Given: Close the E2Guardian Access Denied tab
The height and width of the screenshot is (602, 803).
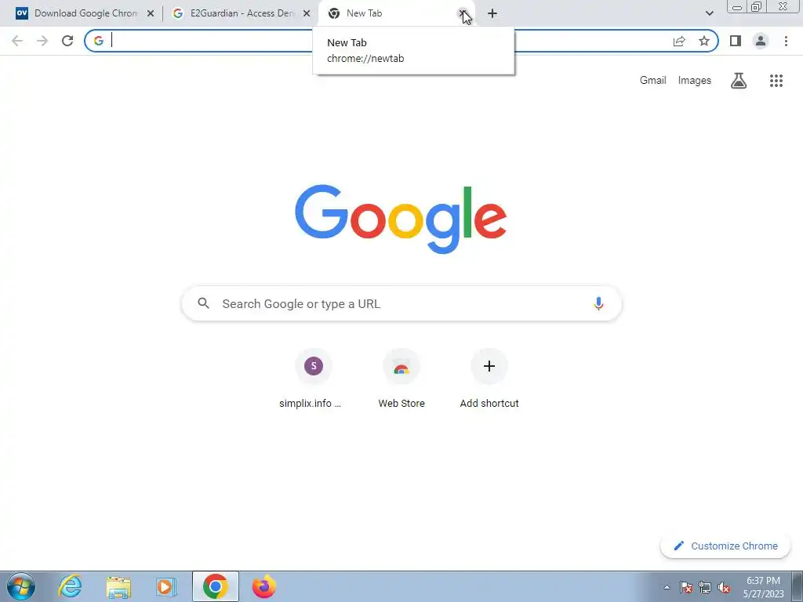Looking at the screenshot, I should click(307, 13).
